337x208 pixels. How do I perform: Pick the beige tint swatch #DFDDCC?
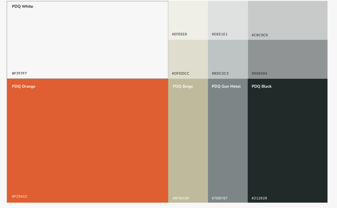(188, 59)
